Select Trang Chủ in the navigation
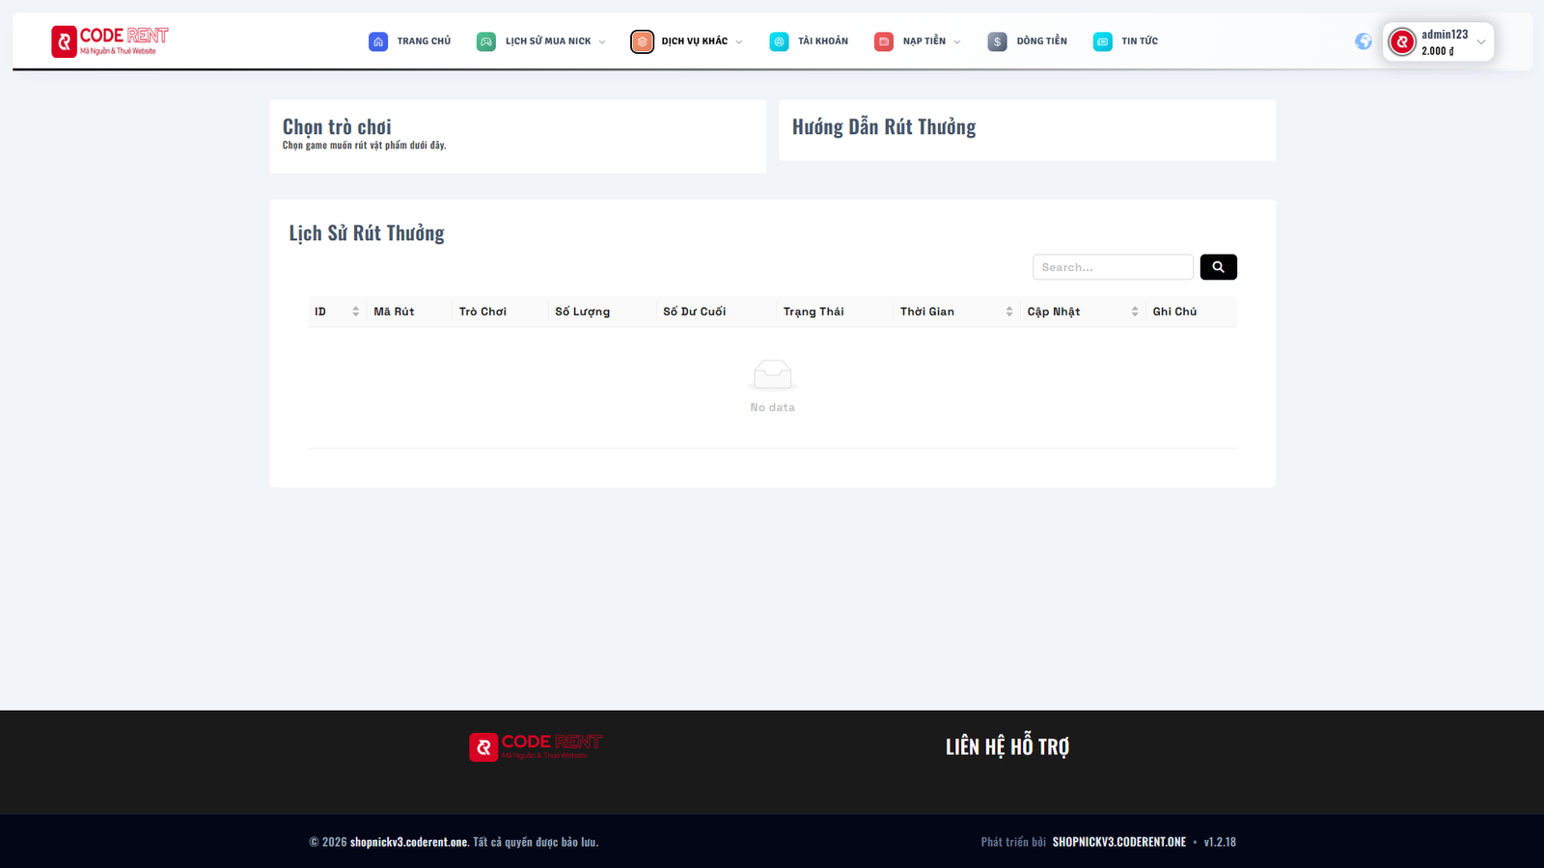 [423, 41]
